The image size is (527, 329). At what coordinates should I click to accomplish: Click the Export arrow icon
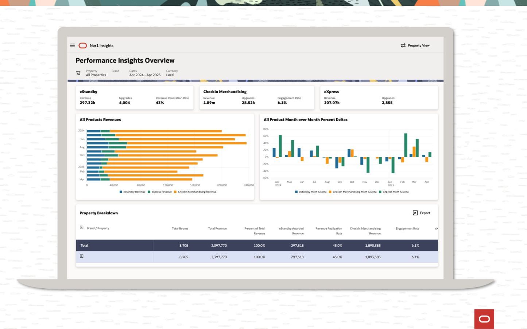(x=415, y=213)
